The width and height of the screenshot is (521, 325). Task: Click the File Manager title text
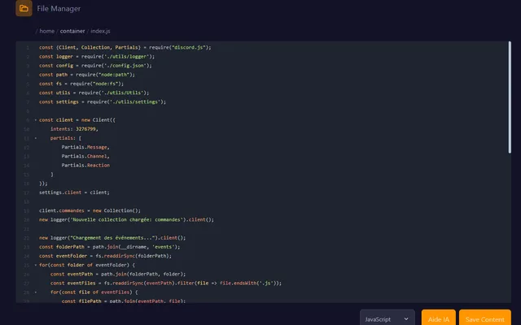tap(59, 9)
